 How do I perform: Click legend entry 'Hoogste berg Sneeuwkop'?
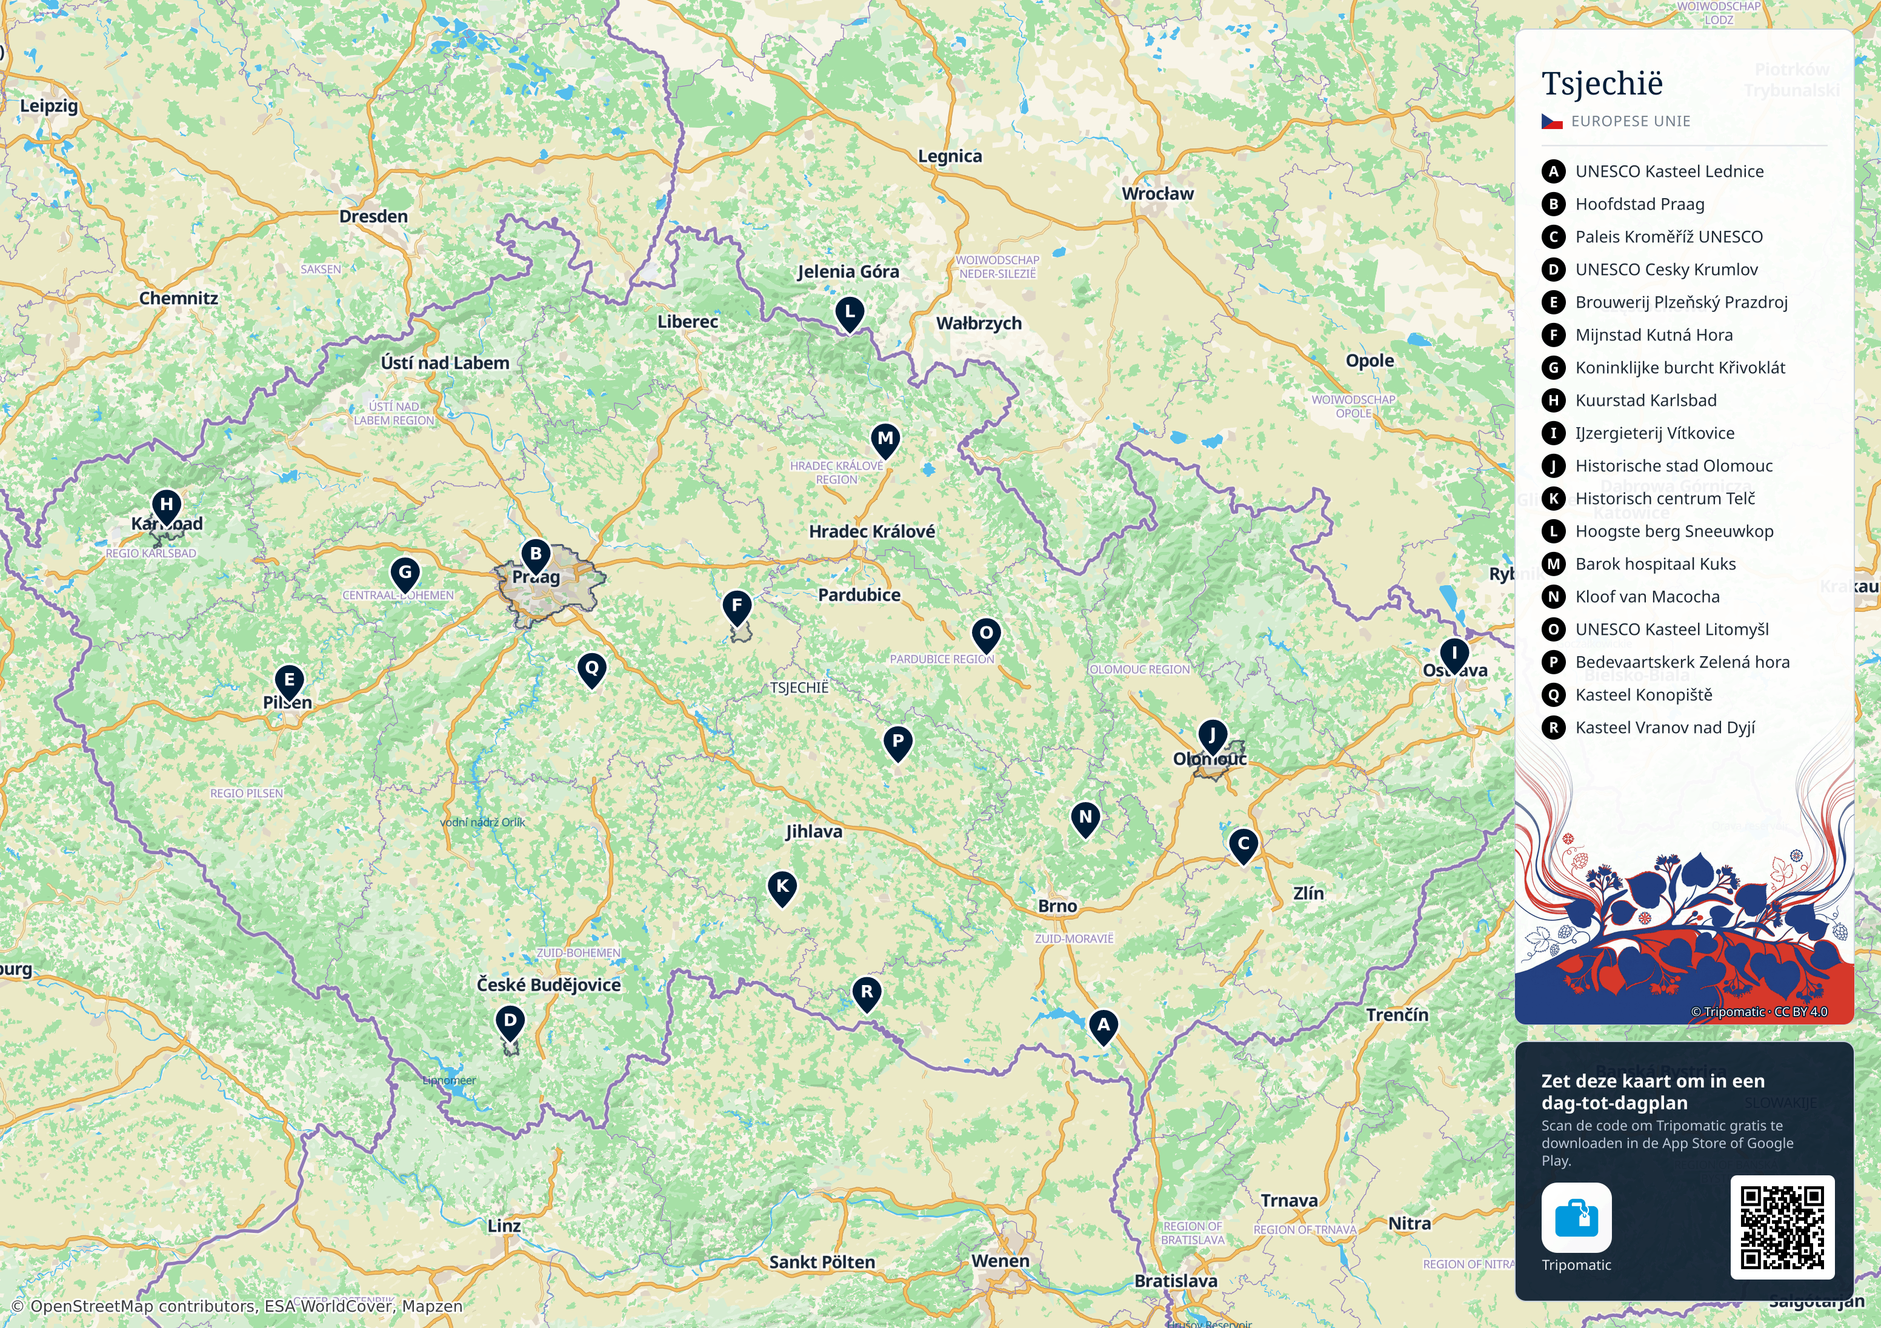pyautogui.click(x=1658, y=532)
